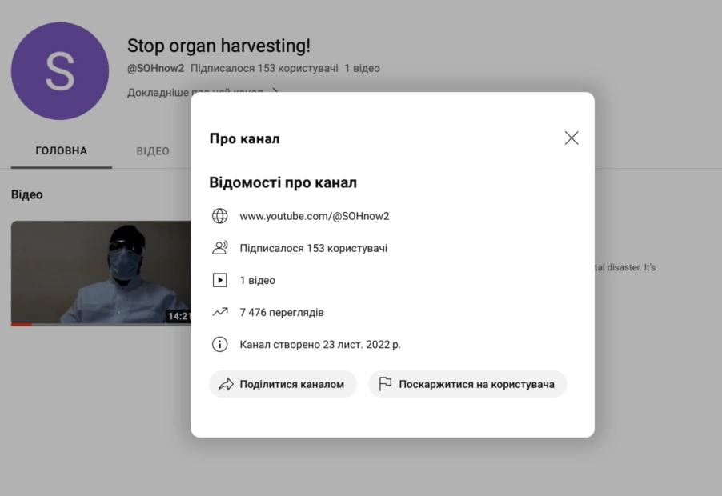Click the info circle icon
Viewport: 722px width, 496px height.
[x=219, y=344]
